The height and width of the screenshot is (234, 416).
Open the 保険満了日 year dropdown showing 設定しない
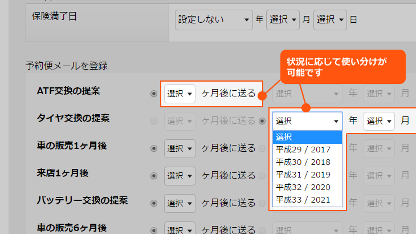coord(214,19)
